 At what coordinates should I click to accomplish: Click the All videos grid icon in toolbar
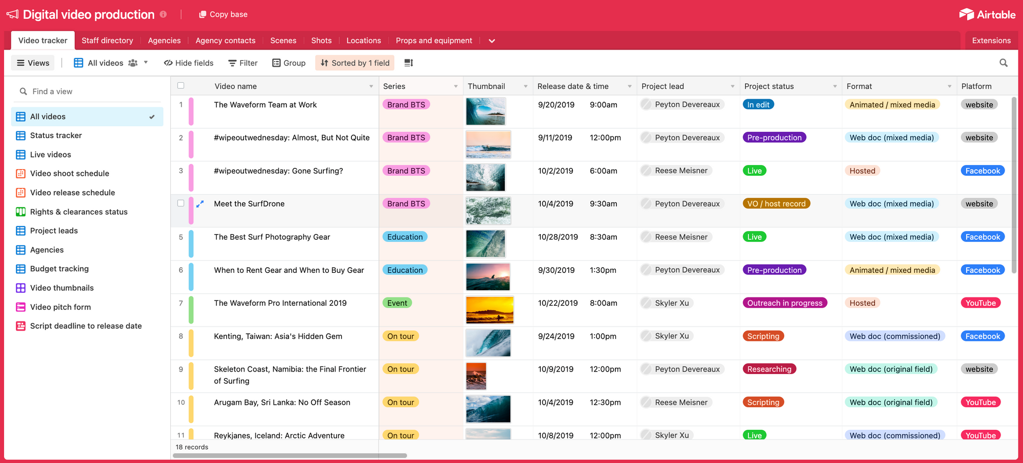pyautogui.click(x=78, y=63)
